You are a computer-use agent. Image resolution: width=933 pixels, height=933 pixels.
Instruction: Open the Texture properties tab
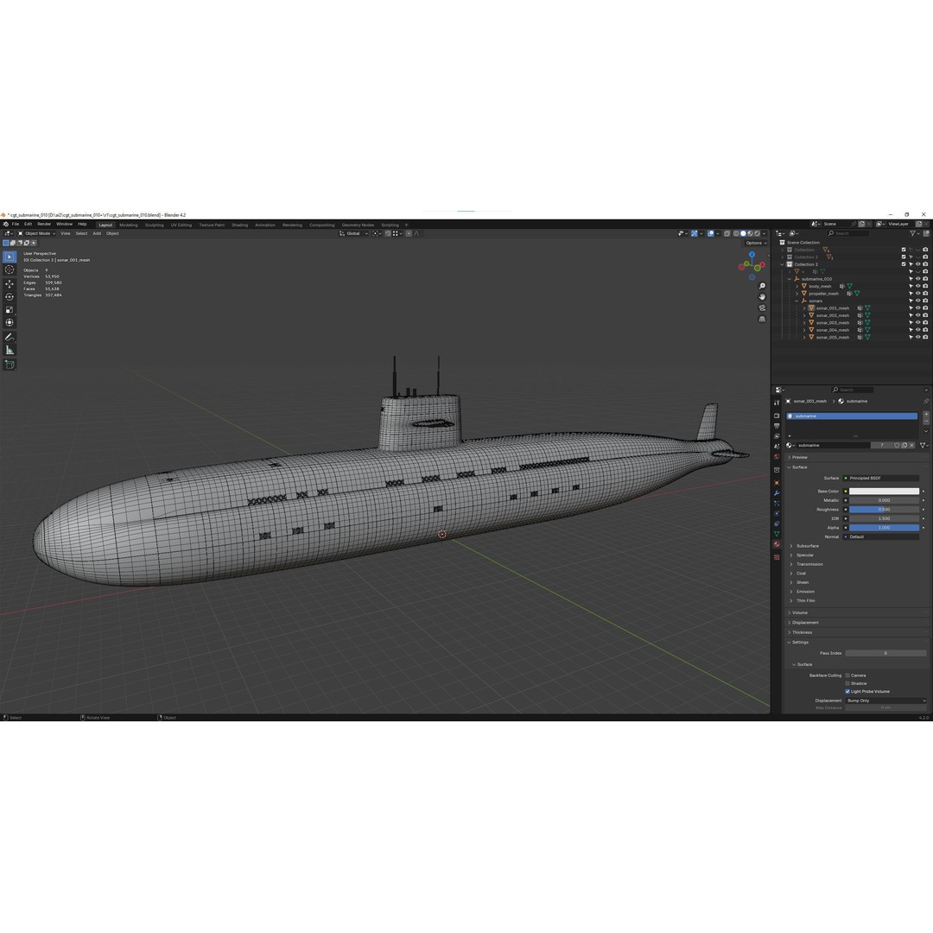pyautogui.click(x=777, y=557)
